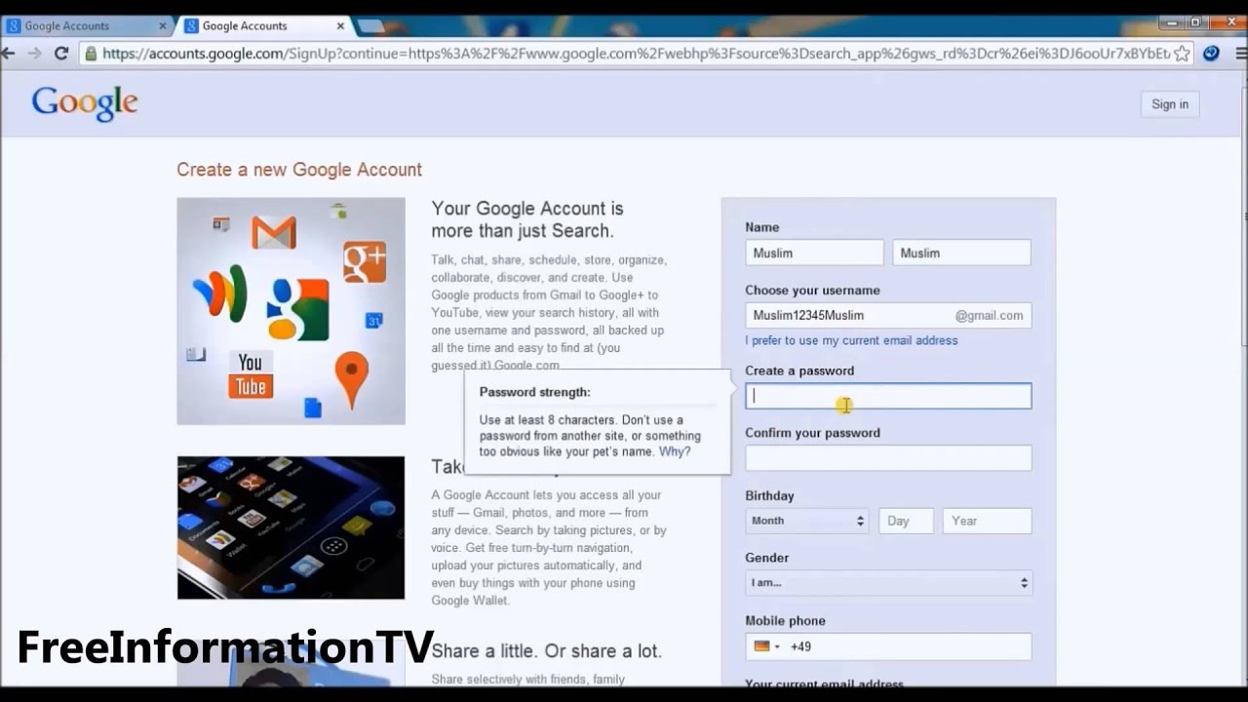
Task: Click 'I prefer to use my current email address'
Action: click(x=851, y=340)
